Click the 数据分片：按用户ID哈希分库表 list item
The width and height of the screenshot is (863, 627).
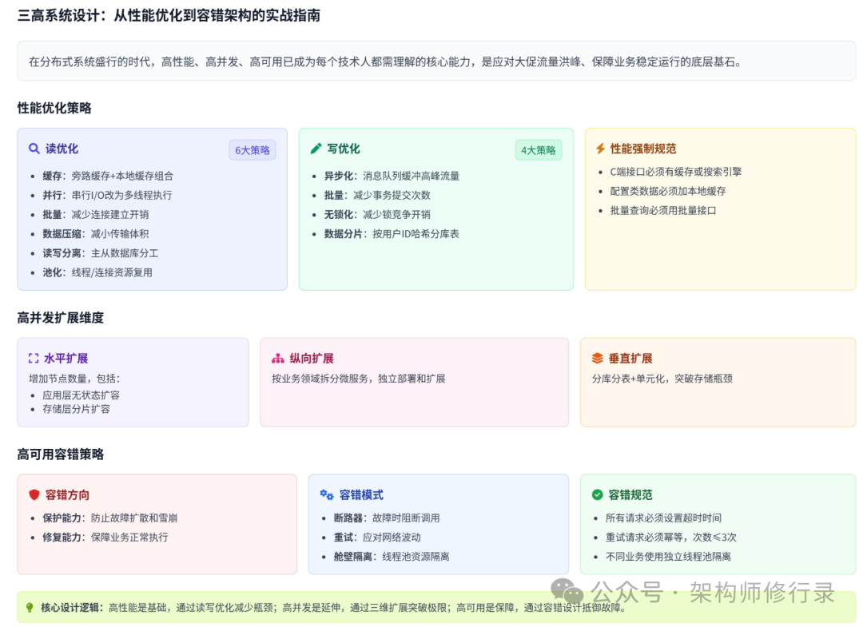coord(392,234)
